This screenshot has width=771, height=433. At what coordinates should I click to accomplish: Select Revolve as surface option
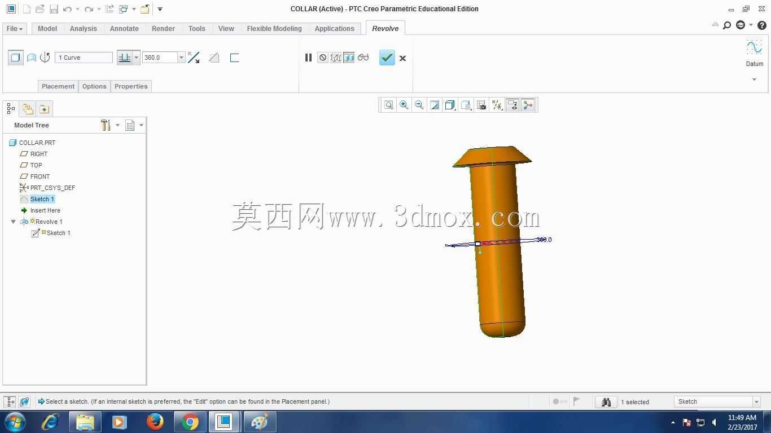pos(32,58)
